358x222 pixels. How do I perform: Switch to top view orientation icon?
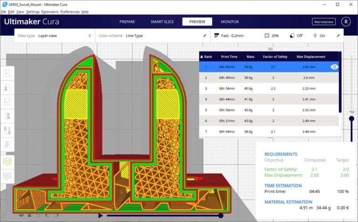38,215
